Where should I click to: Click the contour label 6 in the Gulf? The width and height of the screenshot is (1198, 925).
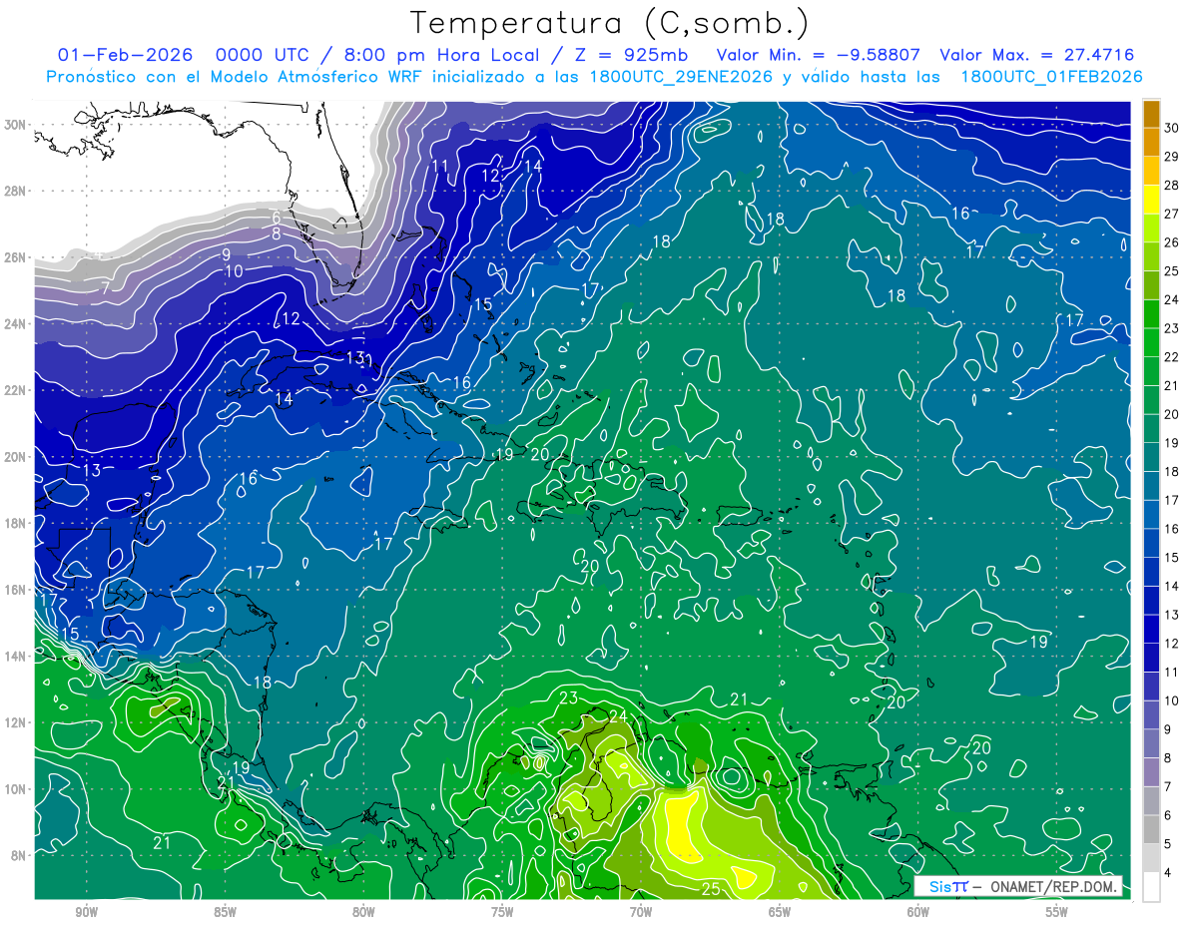point(277,217)
